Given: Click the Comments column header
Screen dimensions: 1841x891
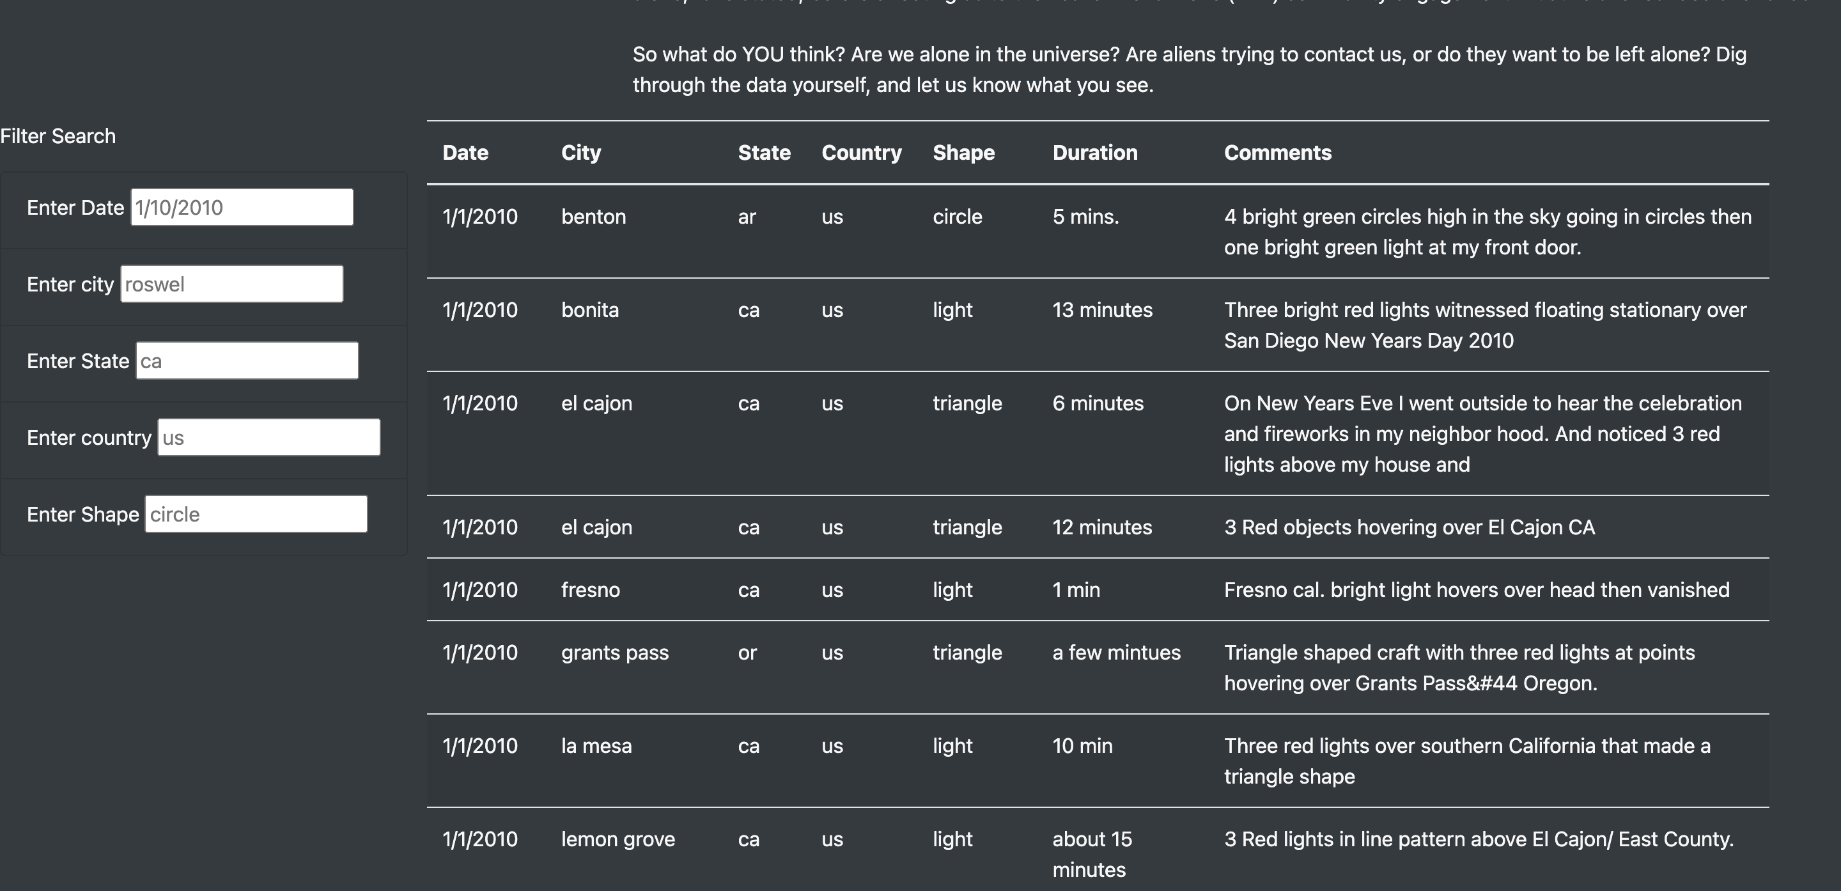Looking at the screenshot, I should pos(1278,152).
